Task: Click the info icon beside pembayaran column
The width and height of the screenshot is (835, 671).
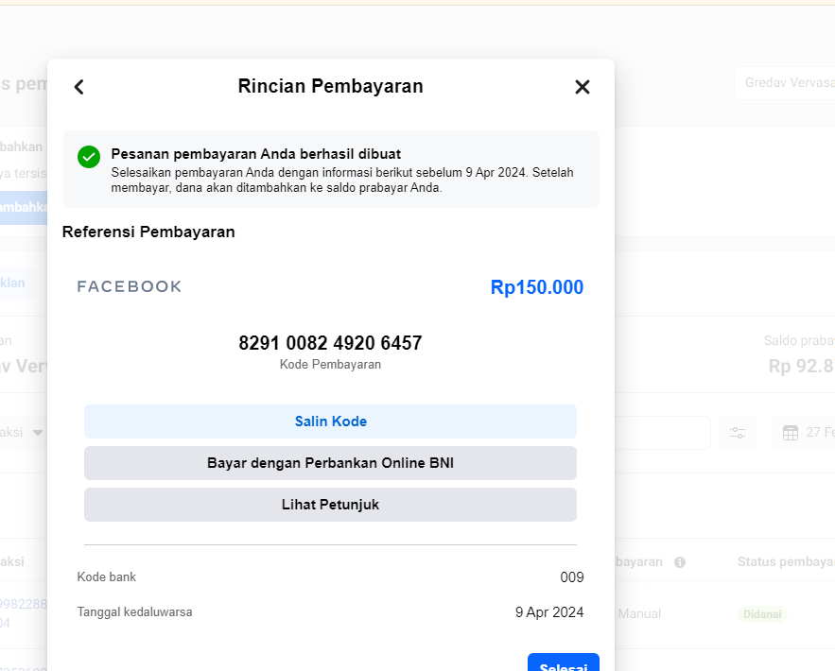Action: pyautogui.click(x=680, y=562)
